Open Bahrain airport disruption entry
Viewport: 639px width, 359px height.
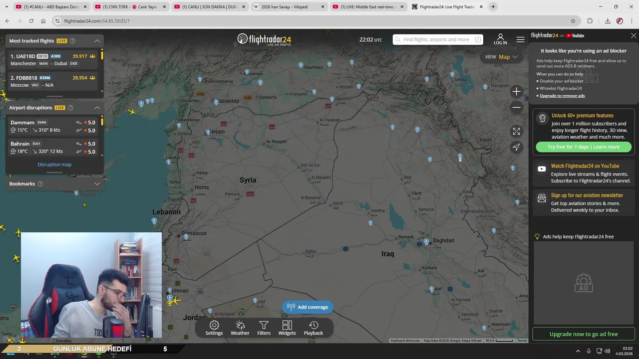[x=53, y=148]
